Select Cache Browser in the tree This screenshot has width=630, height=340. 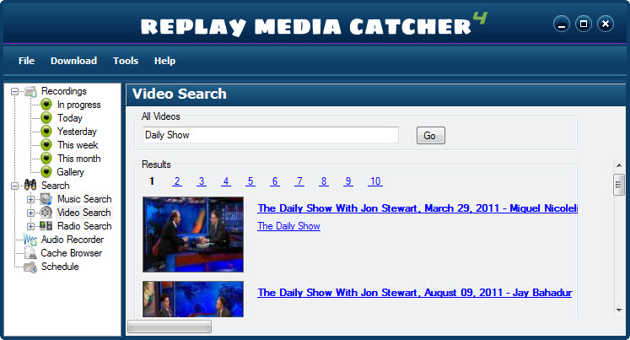coord(72,253)
